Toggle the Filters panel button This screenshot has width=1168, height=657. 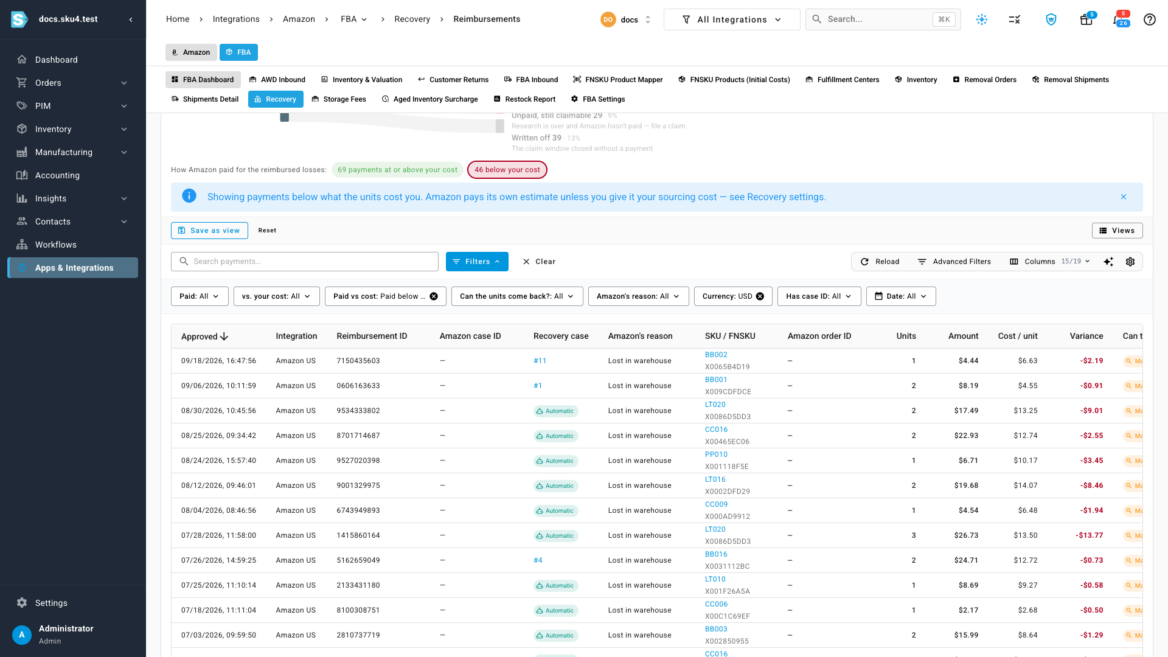[x=477, y=262]
